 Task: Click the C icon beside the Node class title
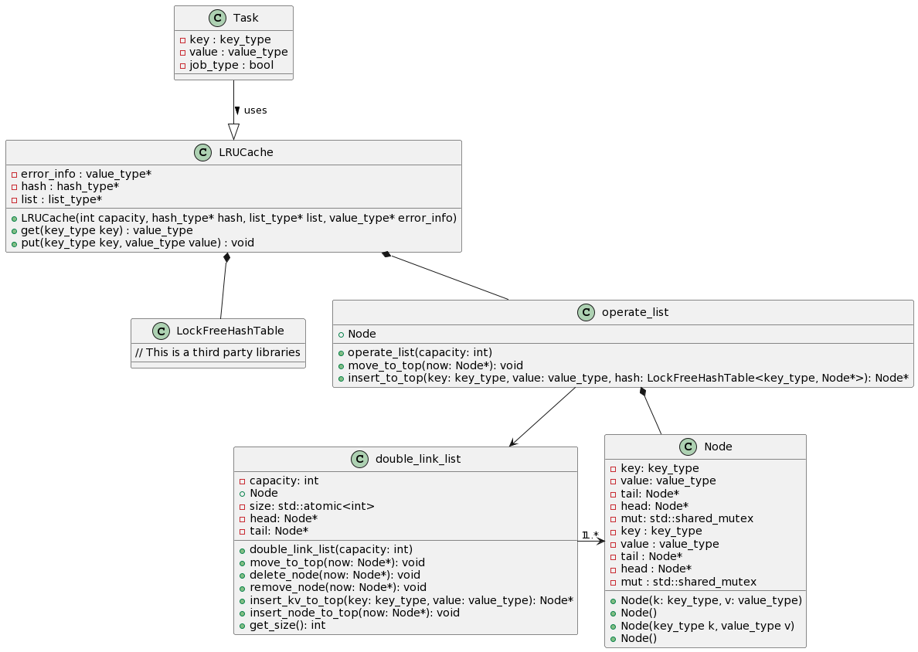click(x=688, y=447)
